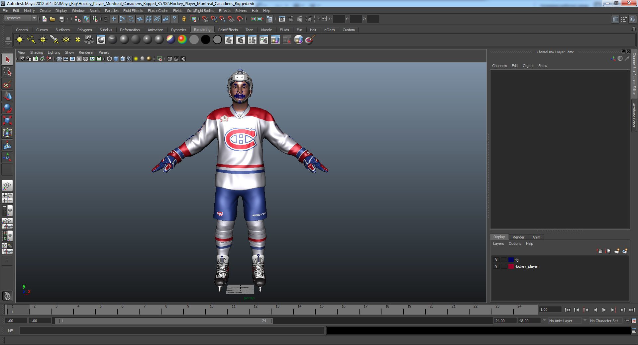Open the vertical Attribute Editor tab
638x345 pixels.
coord(634,115)
